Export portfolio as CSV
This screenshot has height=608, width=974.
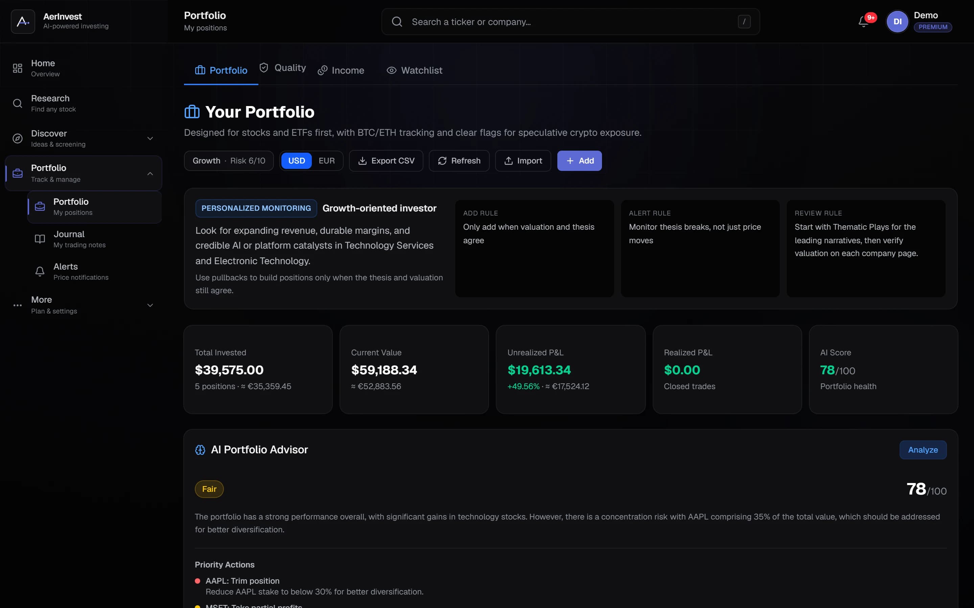click(386, 161)
